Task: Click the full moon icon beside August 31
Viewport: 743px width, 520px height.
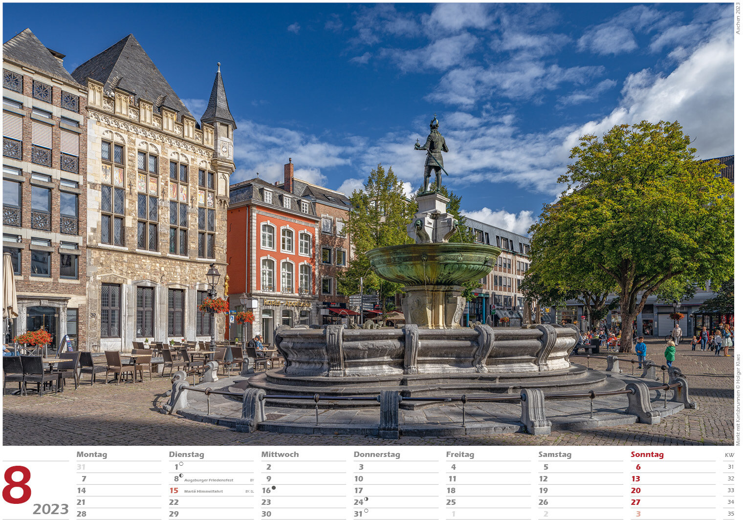Action: click(366, 511)
